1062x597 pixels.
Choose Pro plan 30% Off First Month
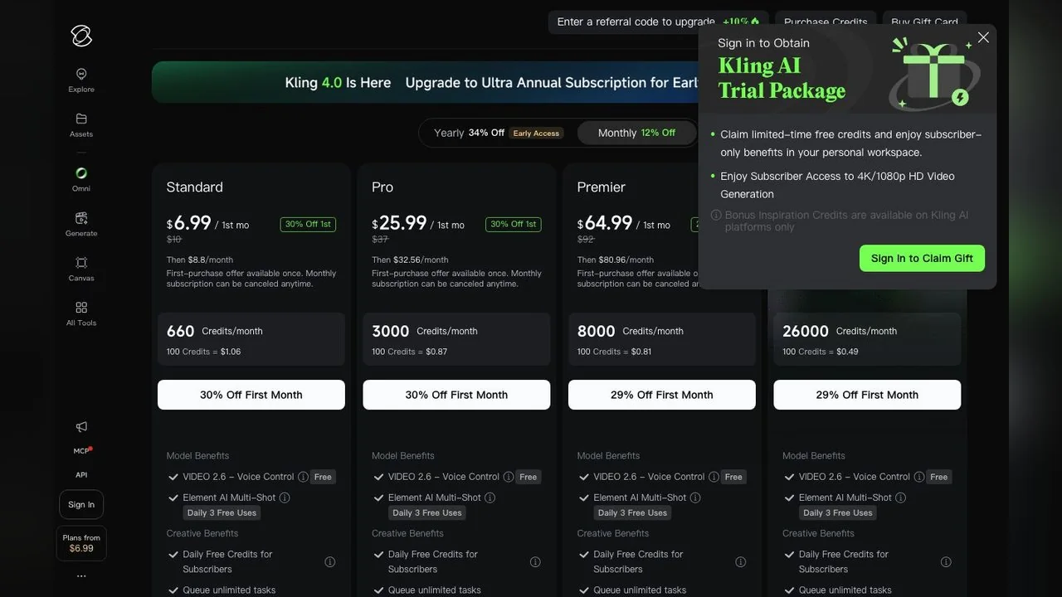(x=456, y=395)
